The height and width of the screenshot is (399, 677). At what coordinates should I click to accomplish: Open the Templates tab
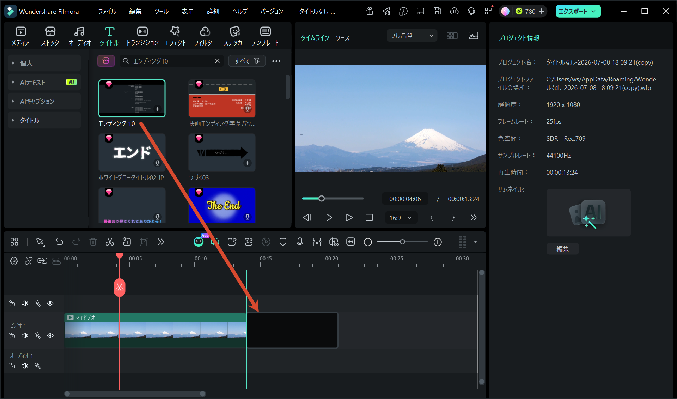265,36
